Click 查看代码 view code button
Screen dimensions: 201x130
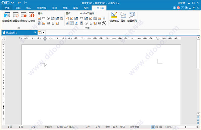point(132,17)
